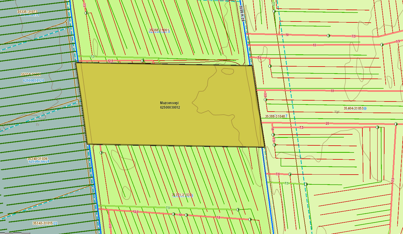Select the 35340-31036 forest block label
Image resolution: width=403 pixels, height=234 pixels.
pyautogui.click(x=37, y=158)
